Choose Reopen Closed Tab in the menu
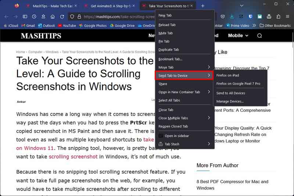294x196 pixels. [185, 126]
